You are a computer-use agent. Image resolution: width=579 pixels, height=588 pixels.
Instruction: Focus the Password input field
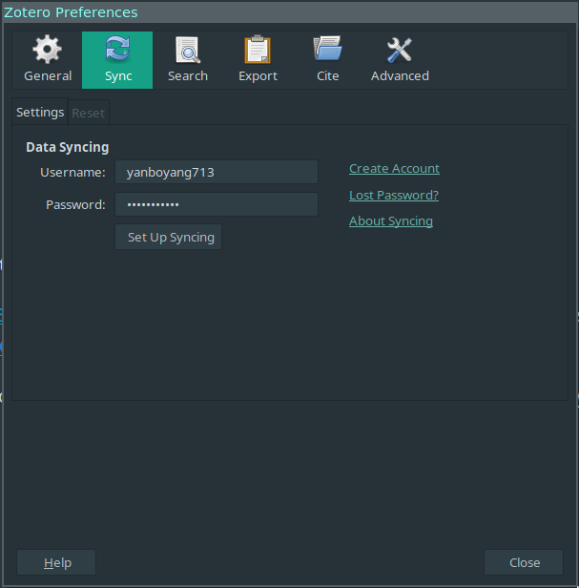[x=217, y=204]
